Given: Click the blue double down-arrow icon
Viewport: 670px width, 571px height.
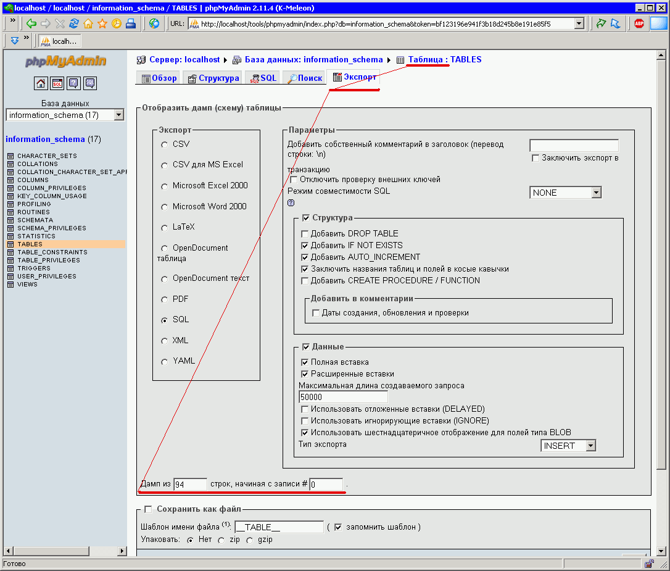Looking at the screenshot, I should (15, 41).
